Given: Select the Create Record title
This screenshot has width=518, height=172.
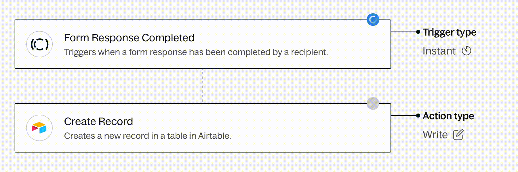Looking at the screenshot, I should click(98, 122).
